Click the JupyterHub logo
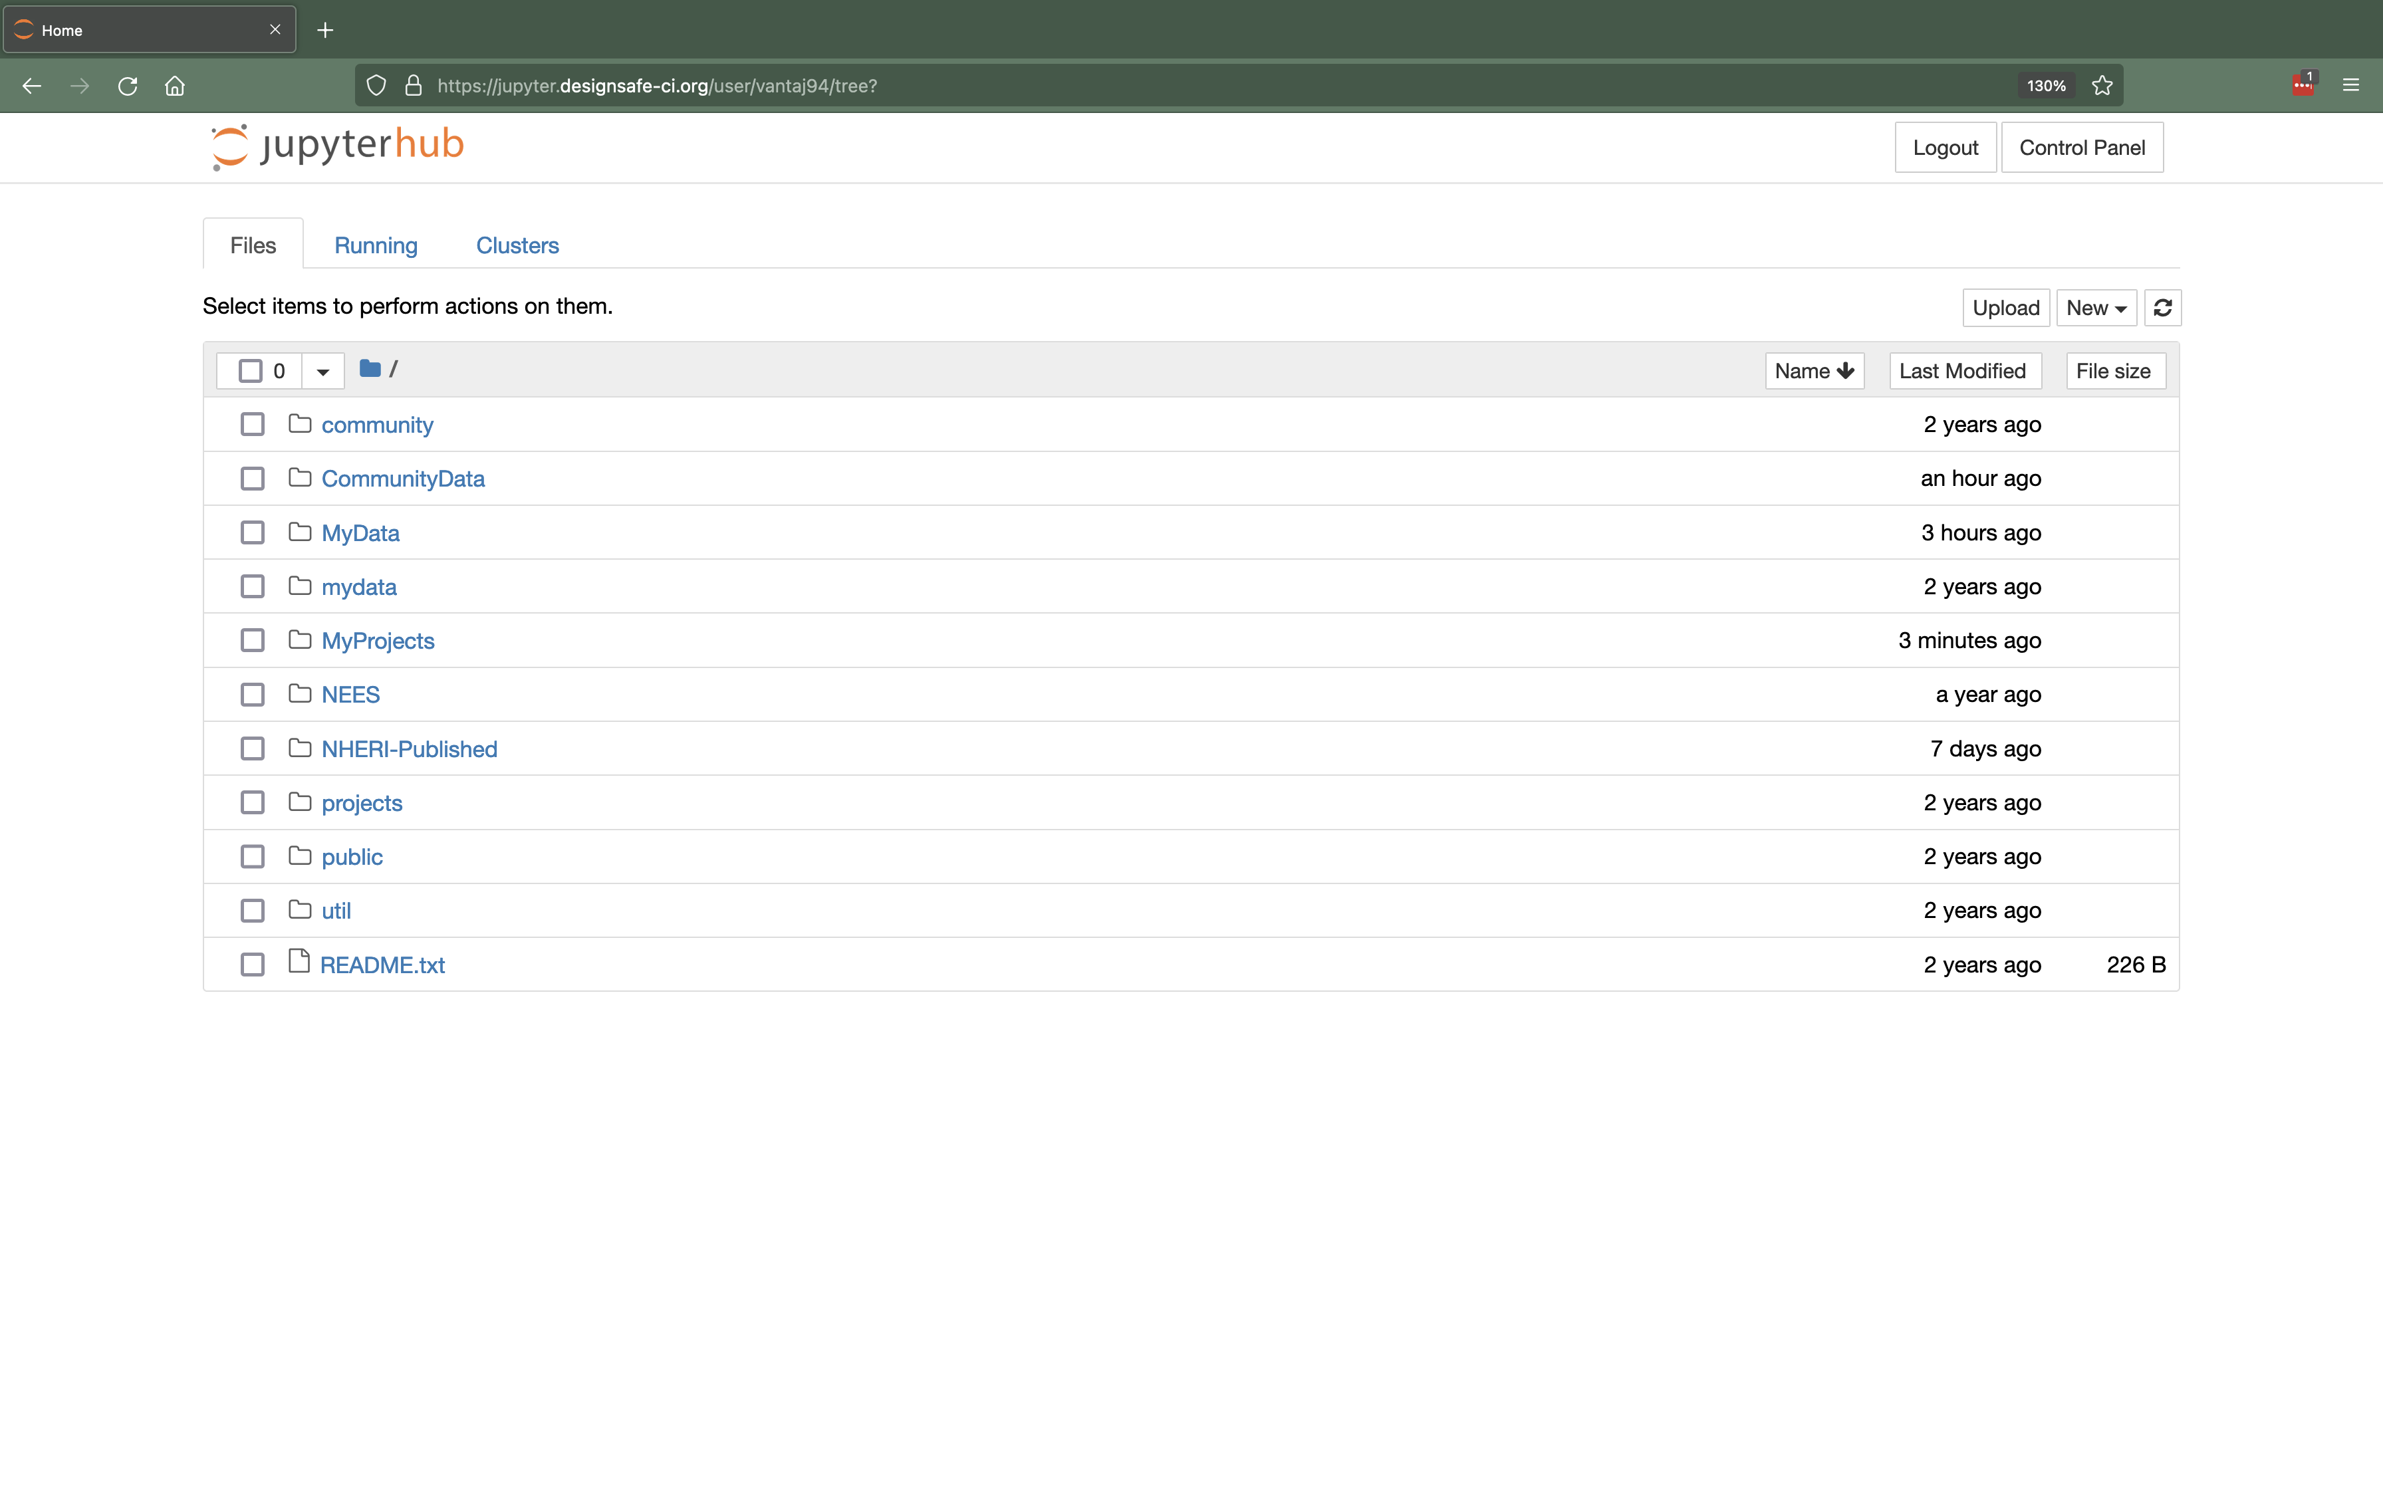Screen dimensions: 2383x1489 pyautogui.click(x=335, y=146)
